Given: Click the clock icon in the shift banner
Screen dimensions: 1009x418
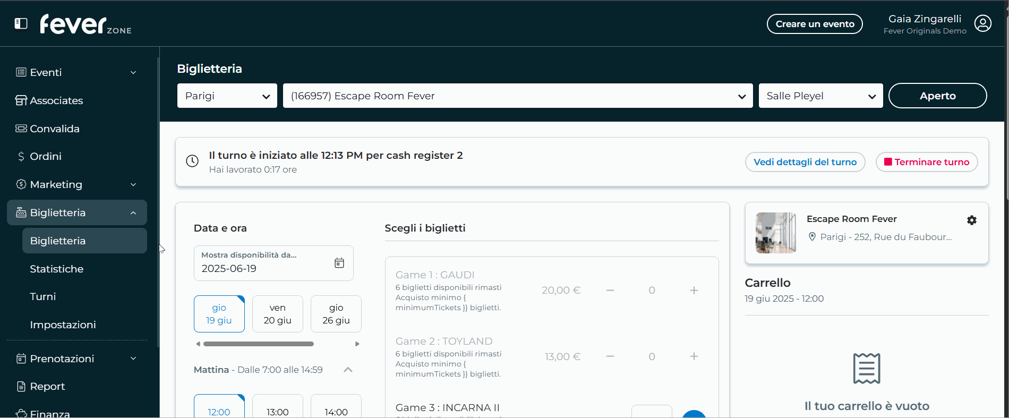Looking at the screenshot, I should (192, 161).
